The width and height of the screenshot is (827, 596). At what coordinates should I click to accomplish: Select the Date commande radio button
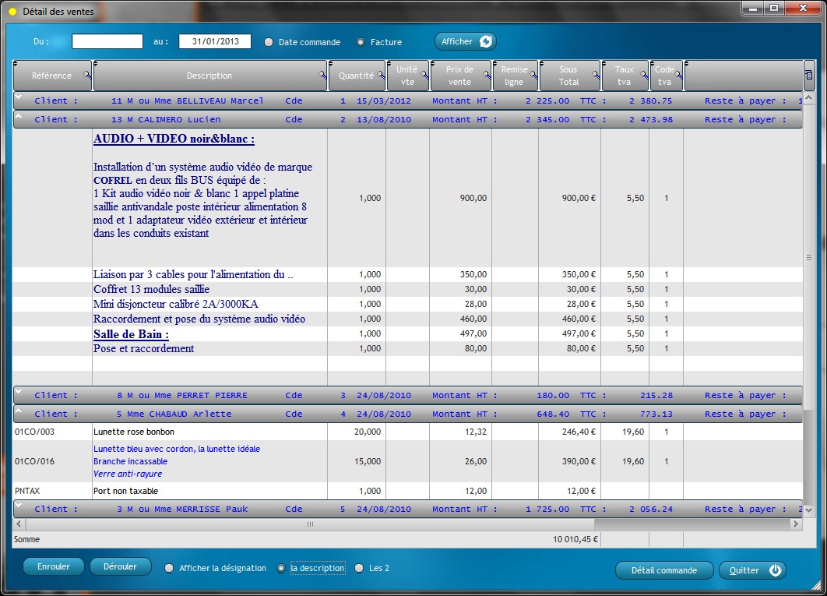[x=269, y=42]
